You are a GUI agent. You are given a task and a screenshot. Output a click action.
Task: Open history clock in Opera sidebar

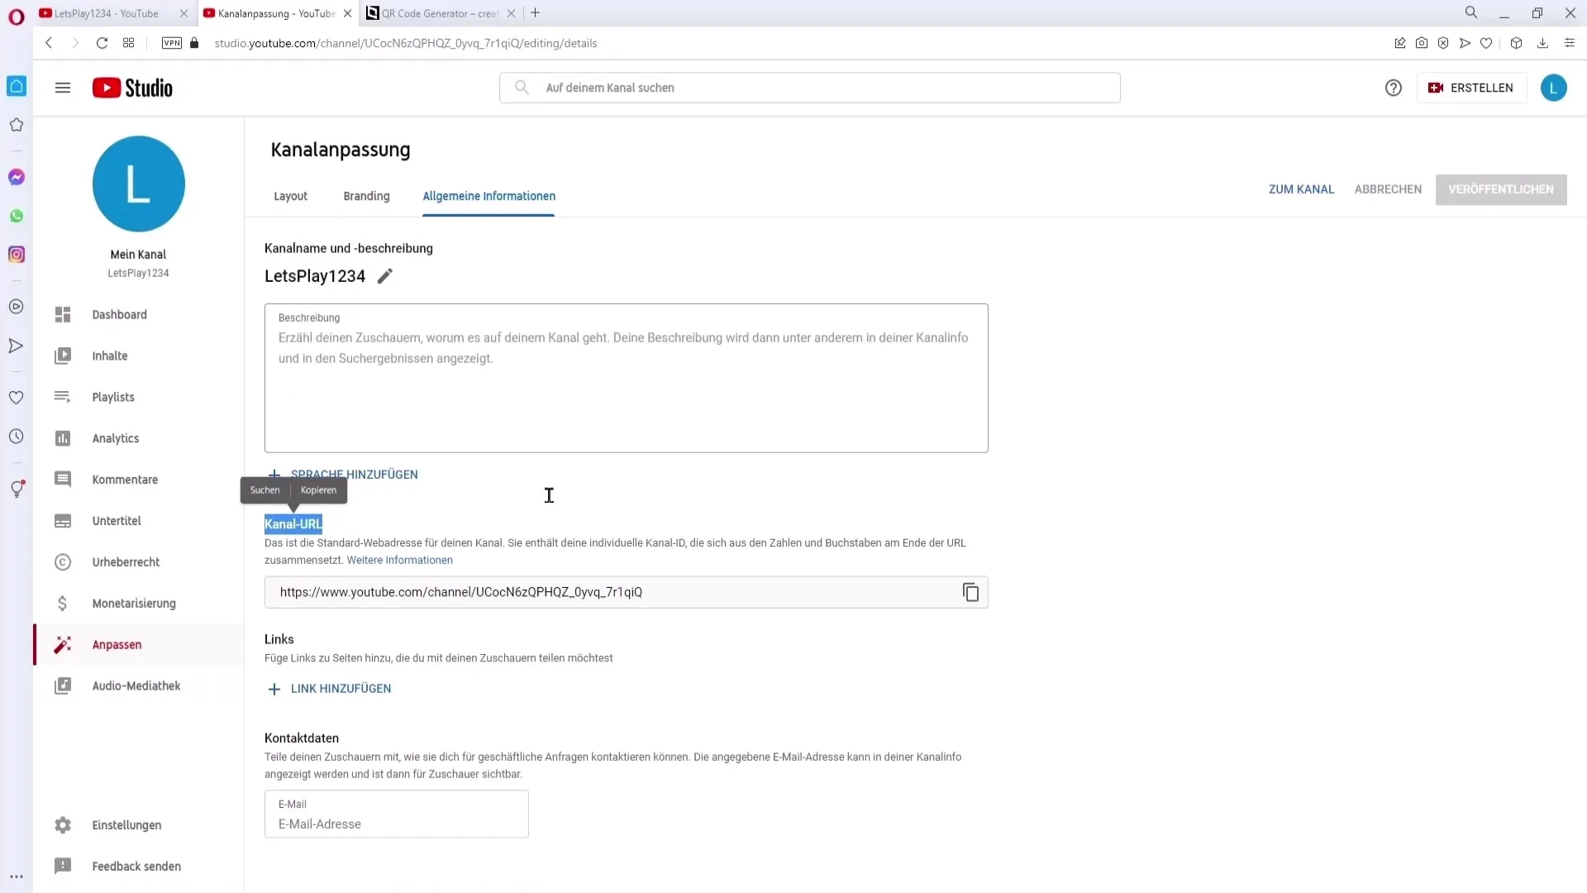pyautogui.click(x=17, y=437)
